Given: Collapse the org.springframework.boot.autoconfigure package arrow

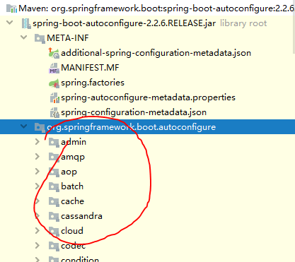Looking at the screenshot, I should (x=24, y=126).
